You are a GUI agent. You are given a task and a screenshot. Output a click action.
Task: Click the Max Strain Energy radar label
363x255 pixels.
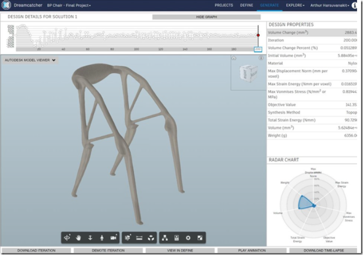[x=342, y=184]
